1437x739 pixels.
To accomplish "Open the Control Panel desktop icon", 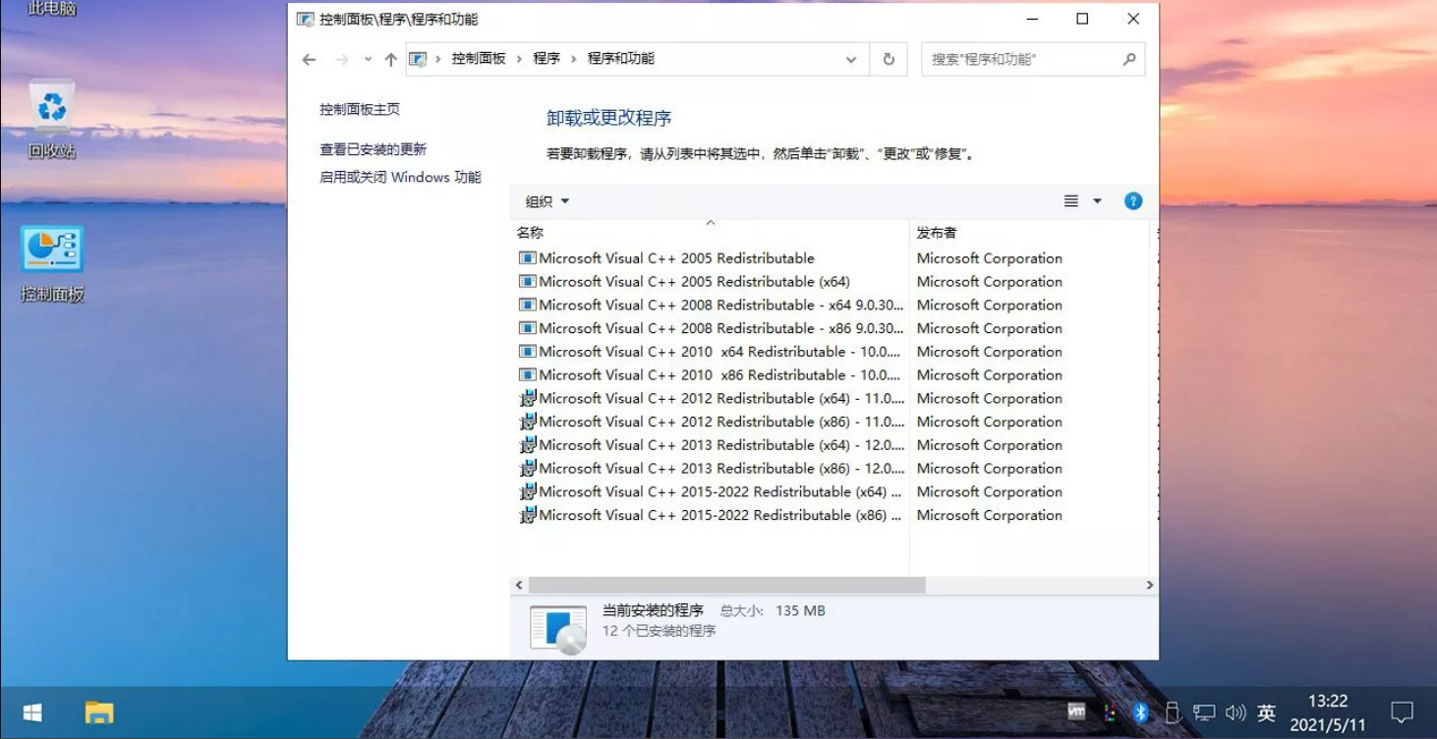I will pyautogui.click(x=52, y=263).
